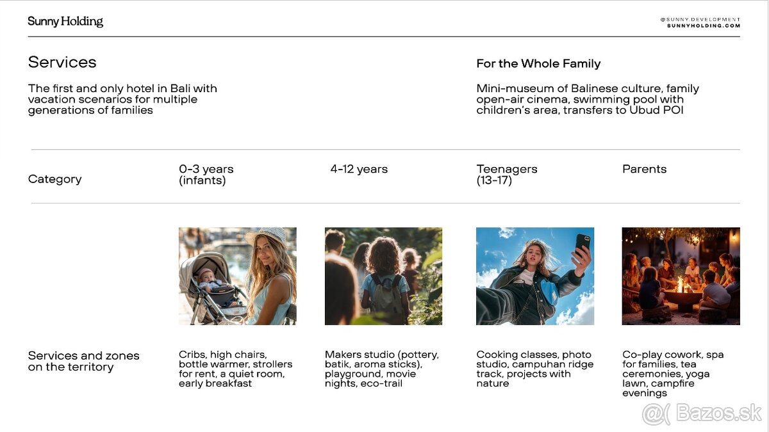Screen dimensions: 769x432
Task: Select the Parents column header
Action: click(644, 169)
